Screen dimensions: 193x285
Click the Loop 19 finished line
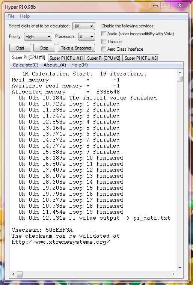point(71,212)
